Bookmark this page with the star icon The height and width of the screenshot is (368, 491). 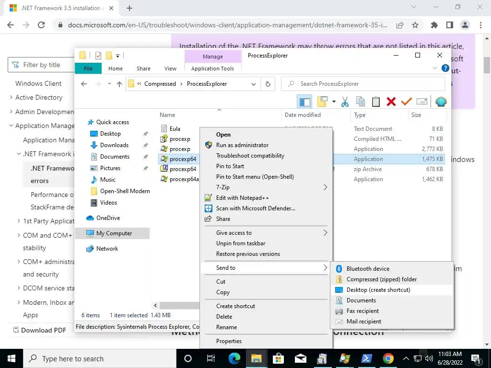415,25
